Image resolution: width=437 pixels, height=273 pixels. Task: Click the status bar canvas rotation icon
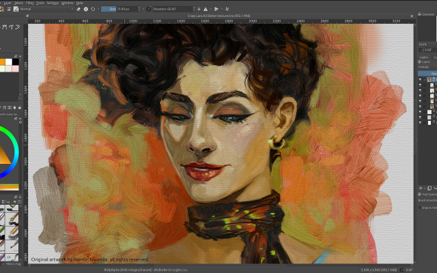point(402,270)
